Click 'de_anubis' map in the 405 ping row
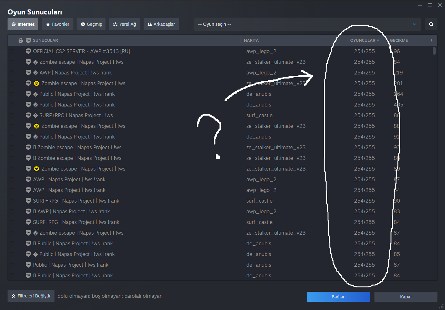The height and width of the screenshot is (310, 445). 259,105
